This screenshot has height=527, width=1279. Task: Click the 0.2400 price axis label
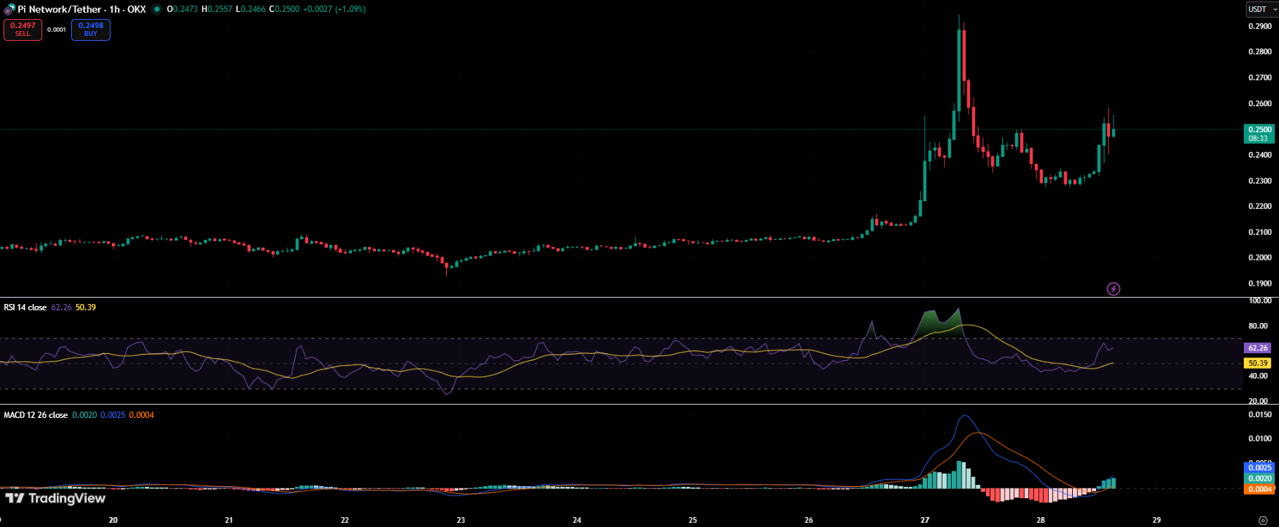click(1260, 155)
